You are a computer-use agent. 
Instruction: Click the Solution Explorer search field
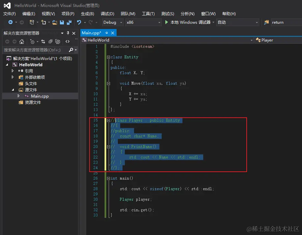coord(36,50)
